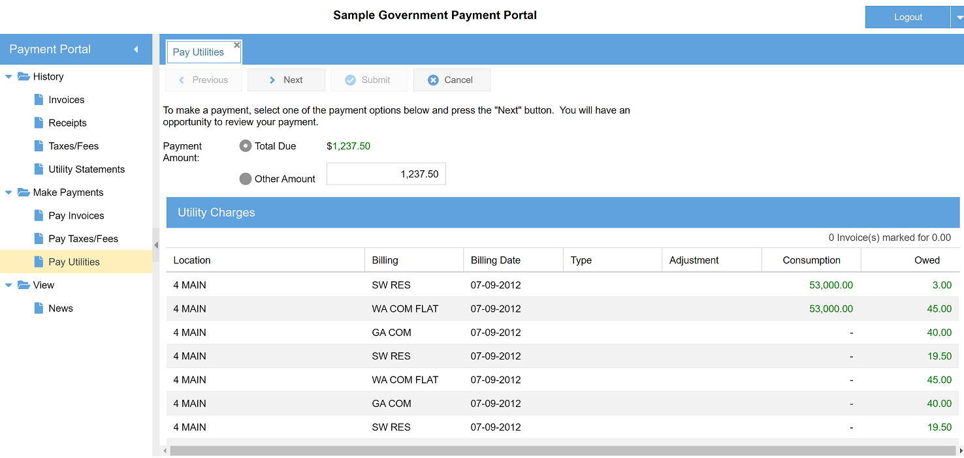This screenshot has height=458, width=964.
Task: Open Pay Taxes/Fees in the sidebar
Action: [83, 239]
